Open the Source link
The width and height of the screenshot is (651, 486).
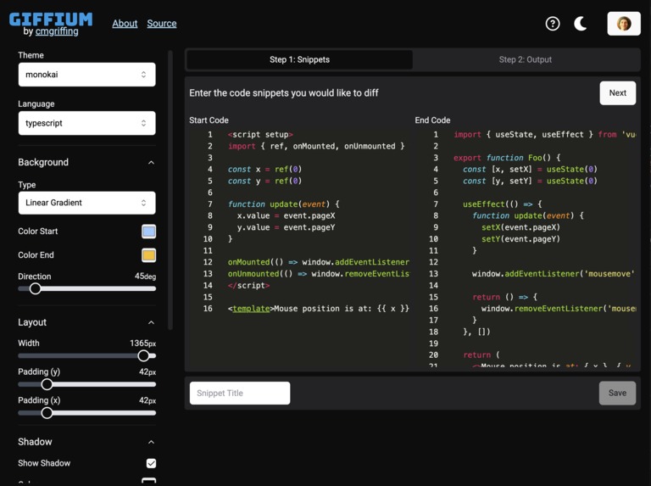click(x=162, y=24)
